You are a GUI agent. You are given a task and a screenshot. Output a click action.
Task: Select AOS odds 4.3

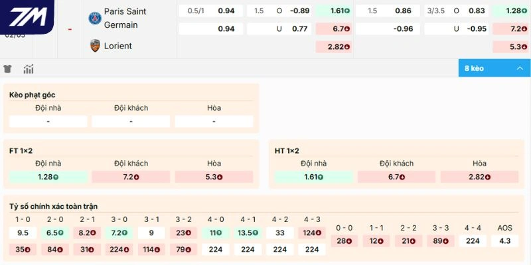505,241
